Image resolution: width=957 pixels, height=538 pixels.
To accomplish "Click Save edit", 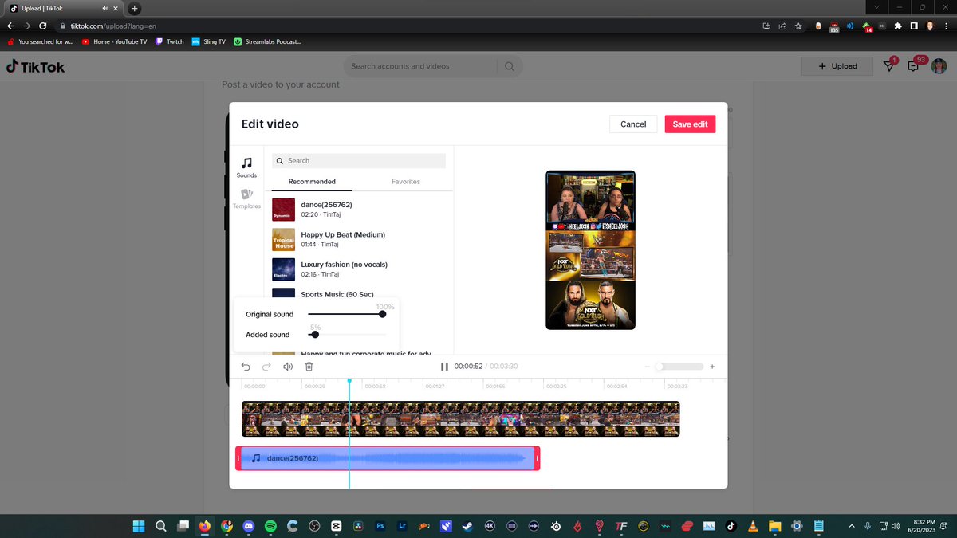I will point(689,124).
